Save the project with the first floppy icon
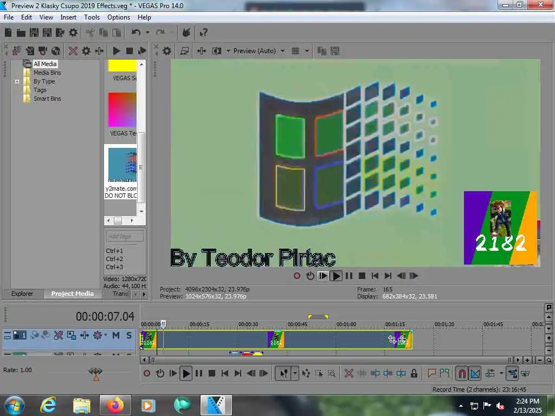This screenshot has width=555, height=416. 34,33
